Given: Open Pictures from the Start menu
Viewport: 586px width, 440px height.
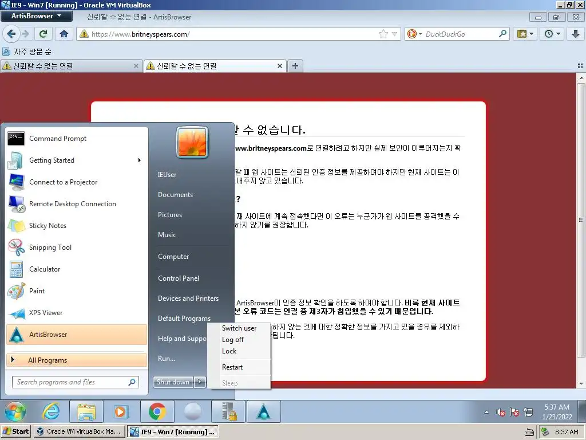Looking at the screenshot, I should pyautogui.click(x=169, y=215).
